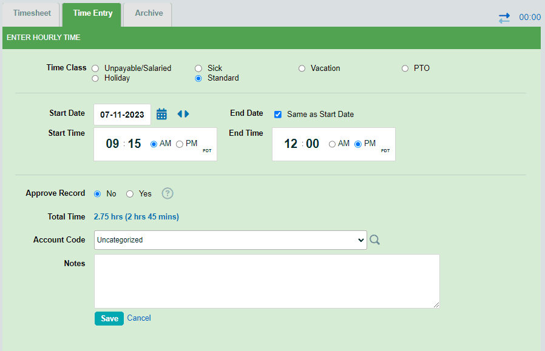Select Standard time class
545x351 pixels.
198,78
